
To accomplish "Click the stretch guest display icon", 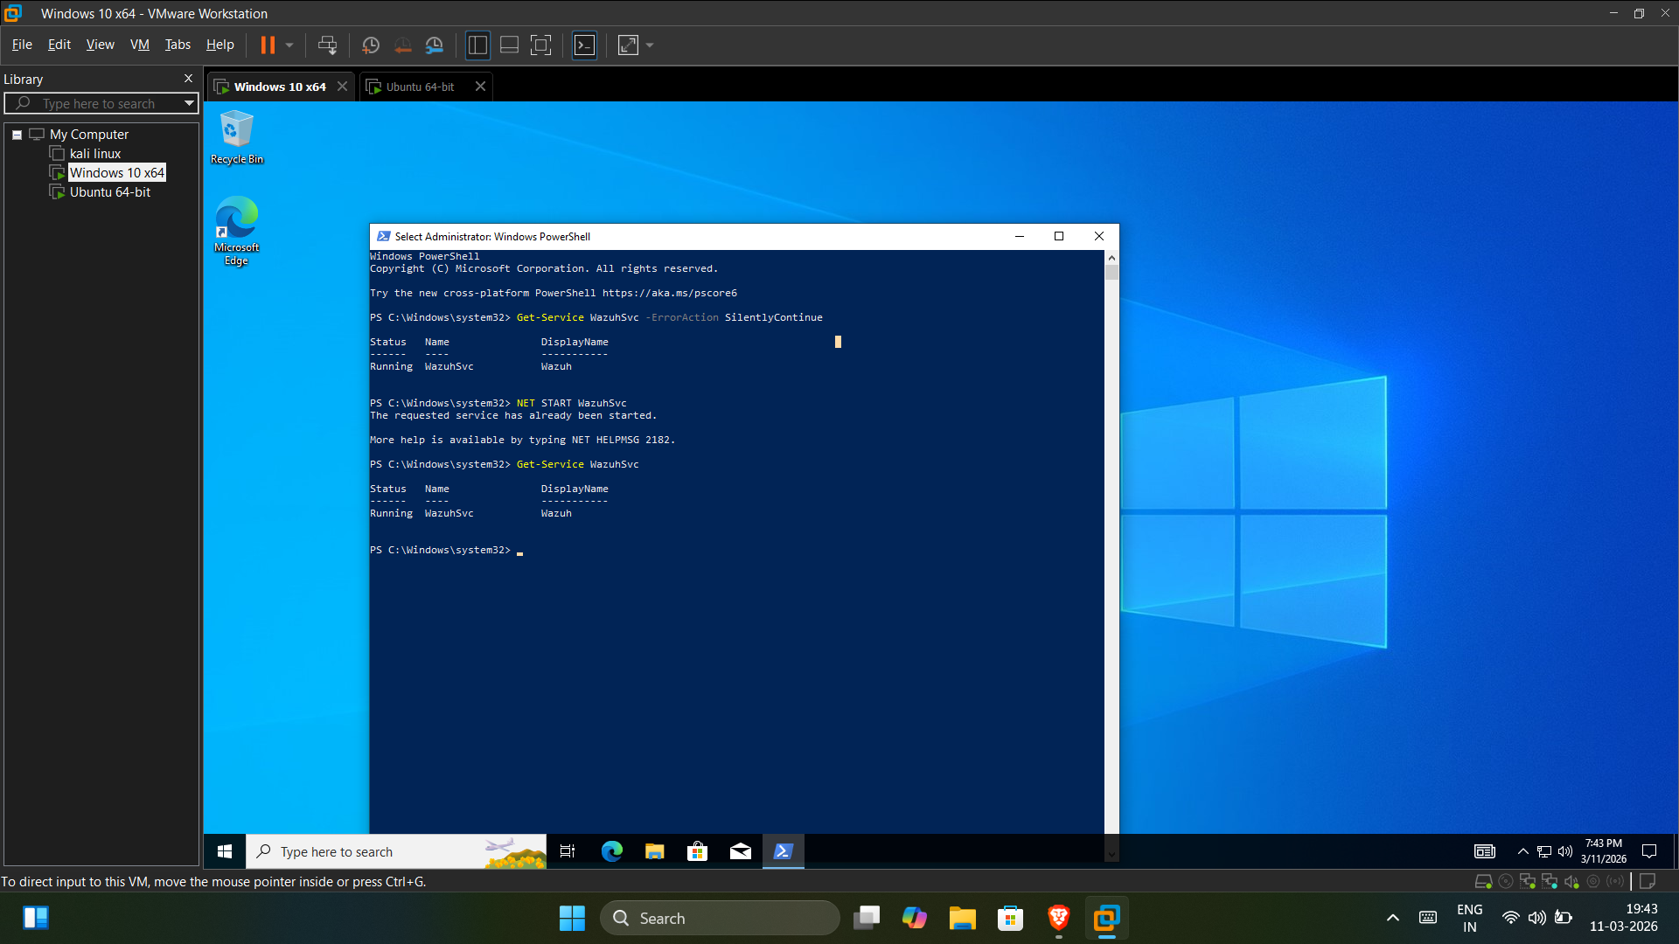I will coord(628,45).
